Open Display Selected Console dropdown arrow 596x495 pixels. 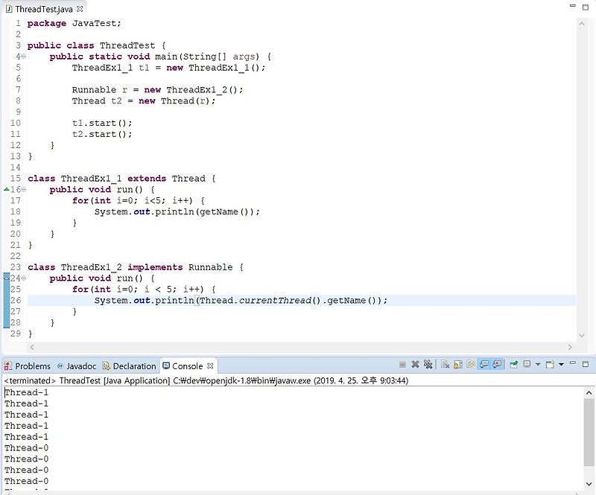(x=538, y=365)
